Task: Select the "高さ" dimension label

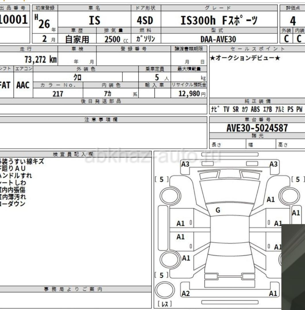Action: [x=283, y=145]
